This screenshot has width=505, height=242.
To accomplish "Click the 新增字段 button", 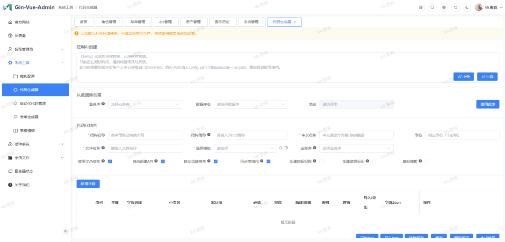I will tap(88, 184).
